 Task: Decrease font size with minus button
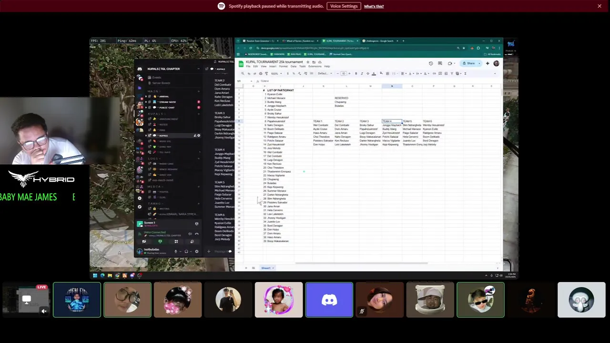point(338,73)
